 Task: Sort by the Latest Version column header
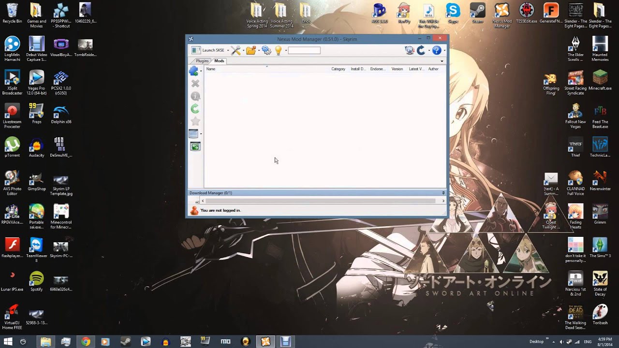tap(417, 69)
